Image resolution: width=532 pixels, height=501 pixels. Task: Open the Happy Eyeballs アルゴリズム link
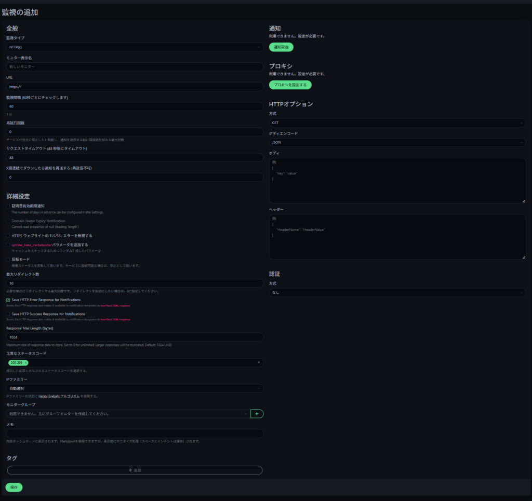point(59,396)
